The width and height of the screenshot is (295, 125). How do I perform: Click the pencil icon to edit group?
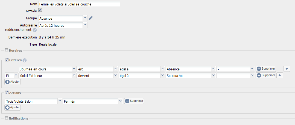pos(91,18)
